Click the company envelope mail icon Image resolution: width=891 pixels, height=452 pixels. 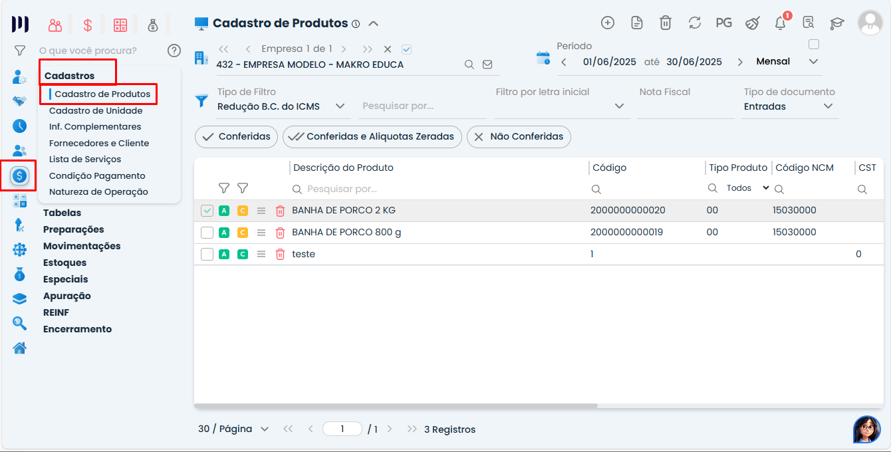point(487,64)
